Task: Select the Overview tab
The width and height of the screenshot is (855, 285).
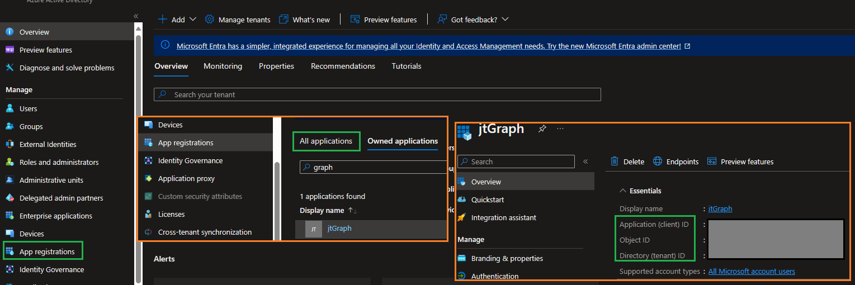Action: (x=171, y=66)
